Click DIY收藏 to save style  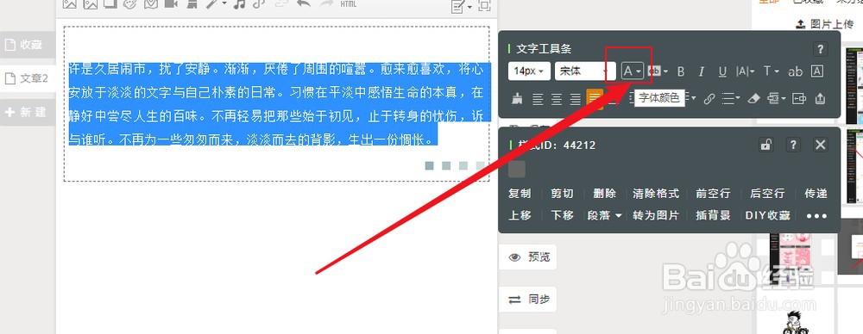click(x=768, y=215)
